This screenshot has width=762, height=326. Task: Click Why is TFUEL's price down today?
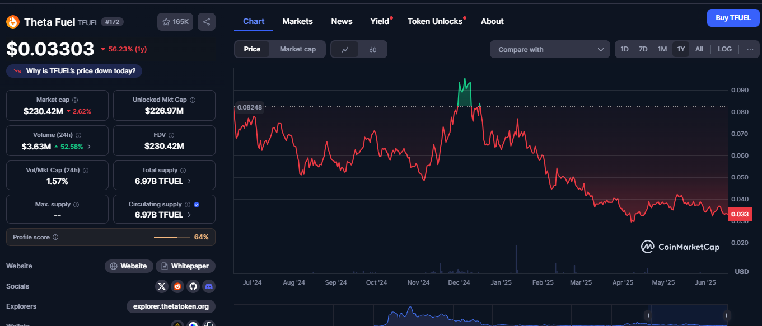coord(74,71)
